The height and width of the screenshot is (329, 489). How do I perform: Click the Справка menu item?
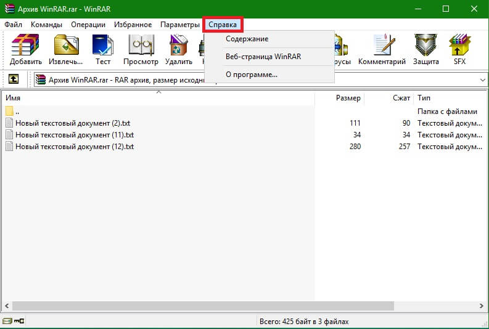click(223, 25)
